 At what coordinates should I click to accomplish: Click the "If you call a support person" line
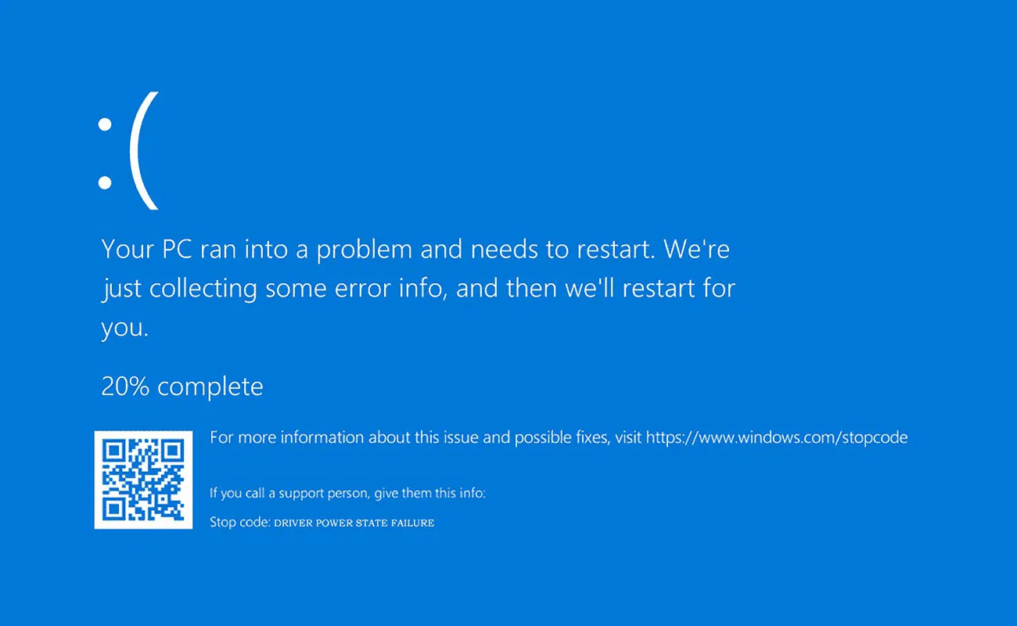tap(348, 493)
